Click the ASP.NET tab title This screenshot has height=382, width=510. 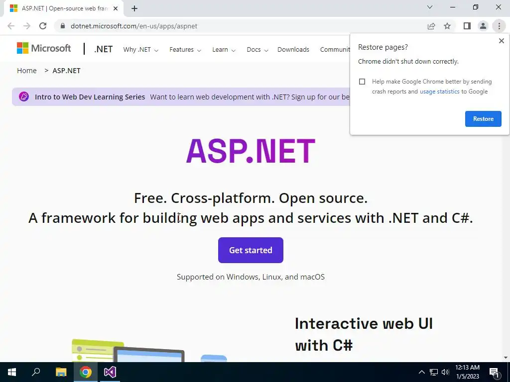[65, 8]
